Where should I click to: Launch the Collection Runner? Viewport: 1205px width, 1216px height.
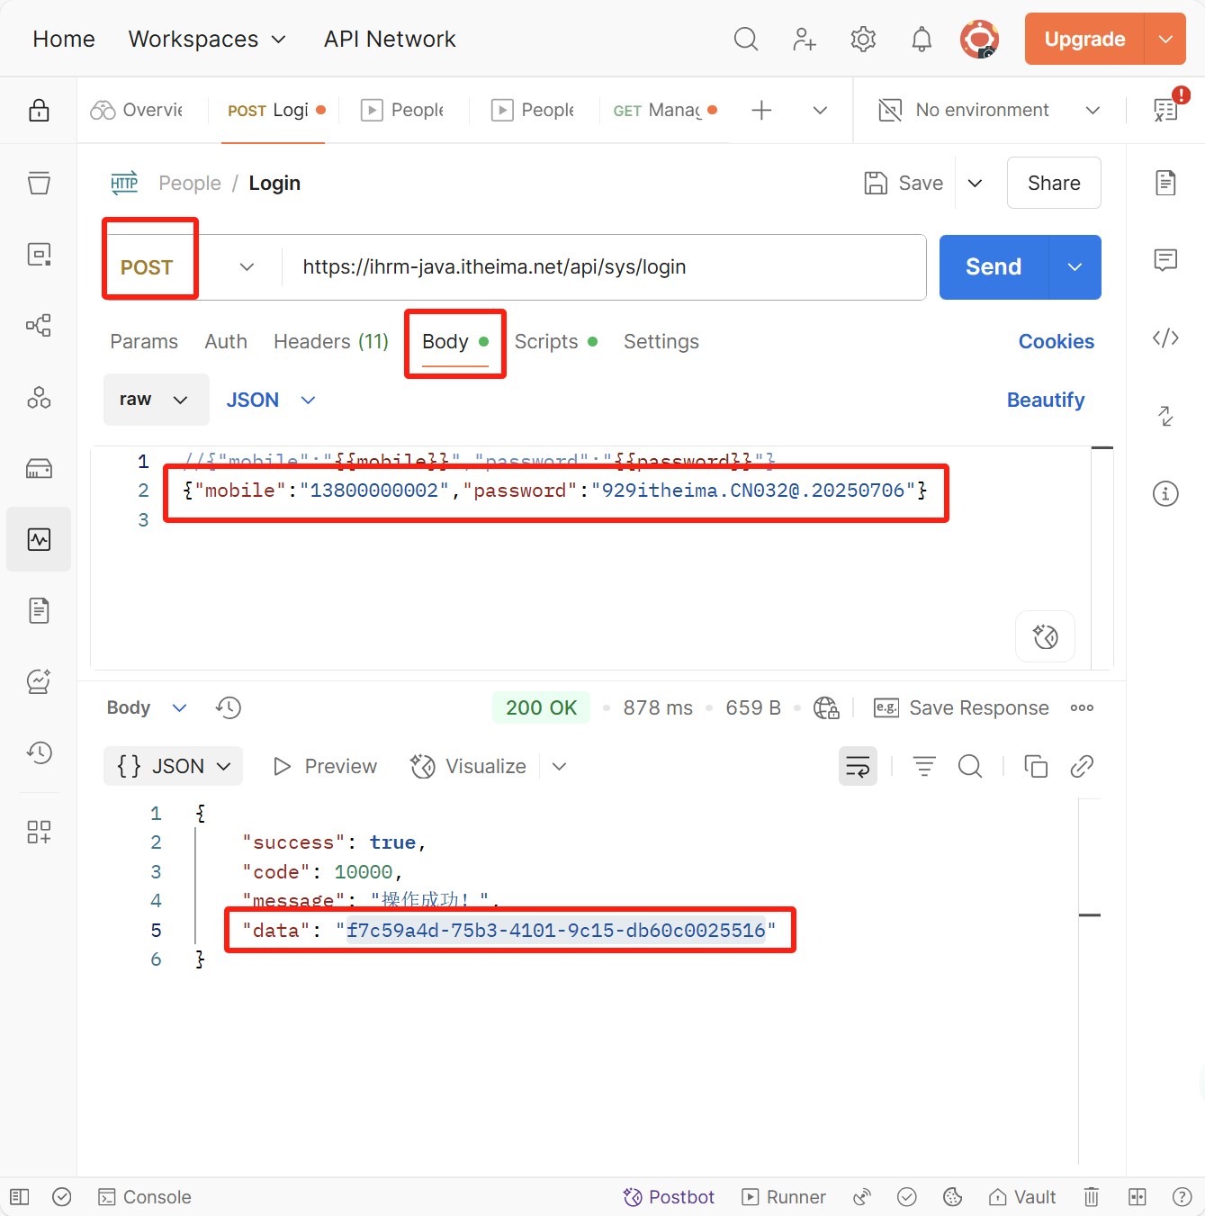[x=784, y=1196]
